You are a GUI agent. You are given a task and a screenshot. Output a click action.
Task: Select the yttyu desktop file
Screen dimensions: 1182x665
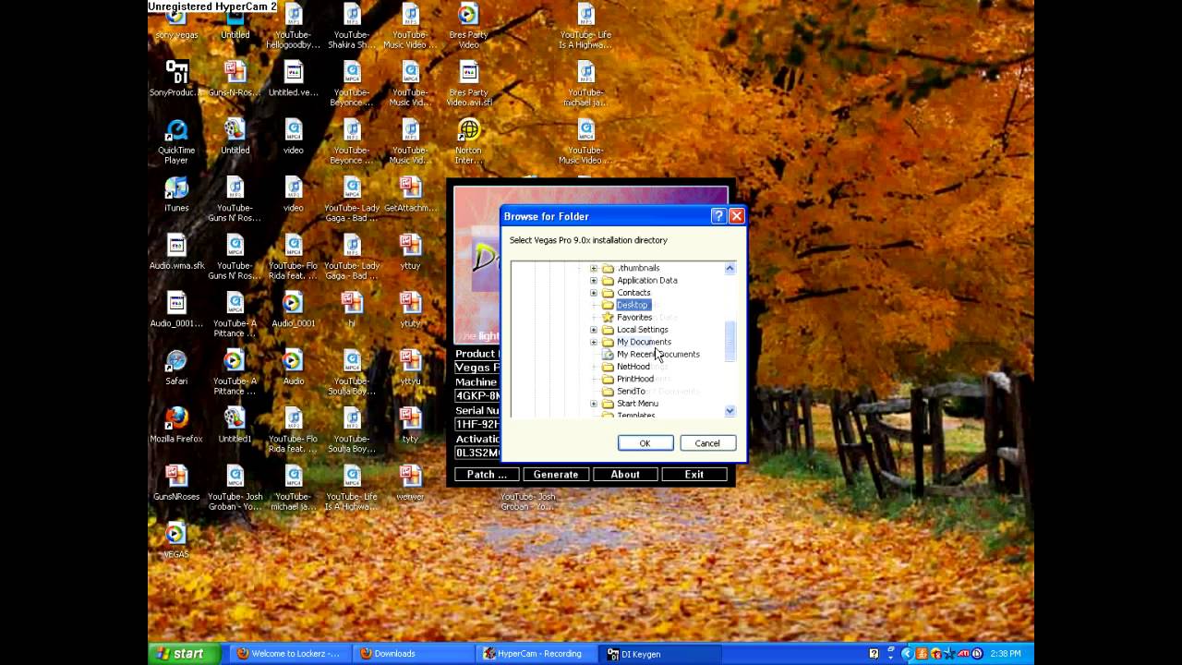point(410,367)
